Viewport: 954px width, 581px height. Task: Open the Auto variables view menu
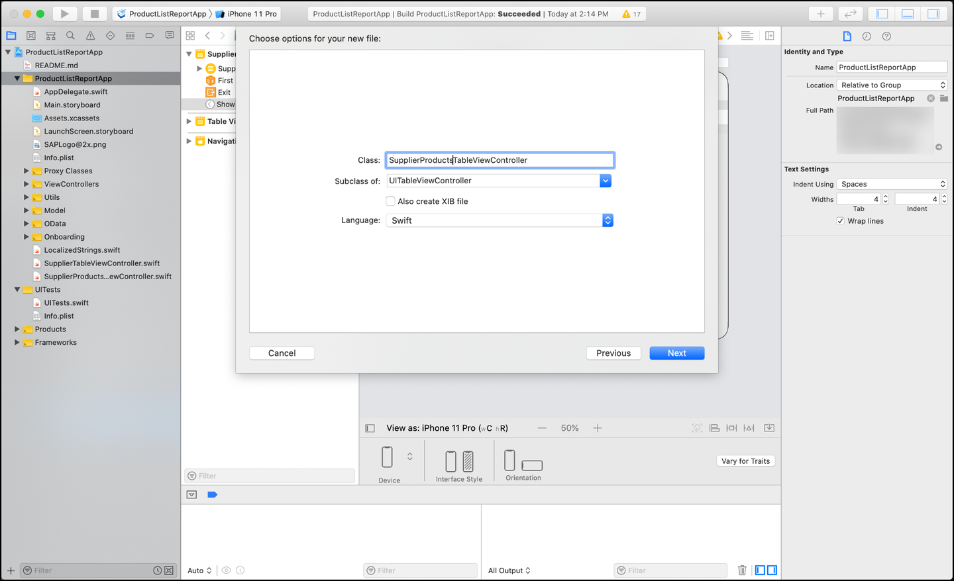pos(199,570)
